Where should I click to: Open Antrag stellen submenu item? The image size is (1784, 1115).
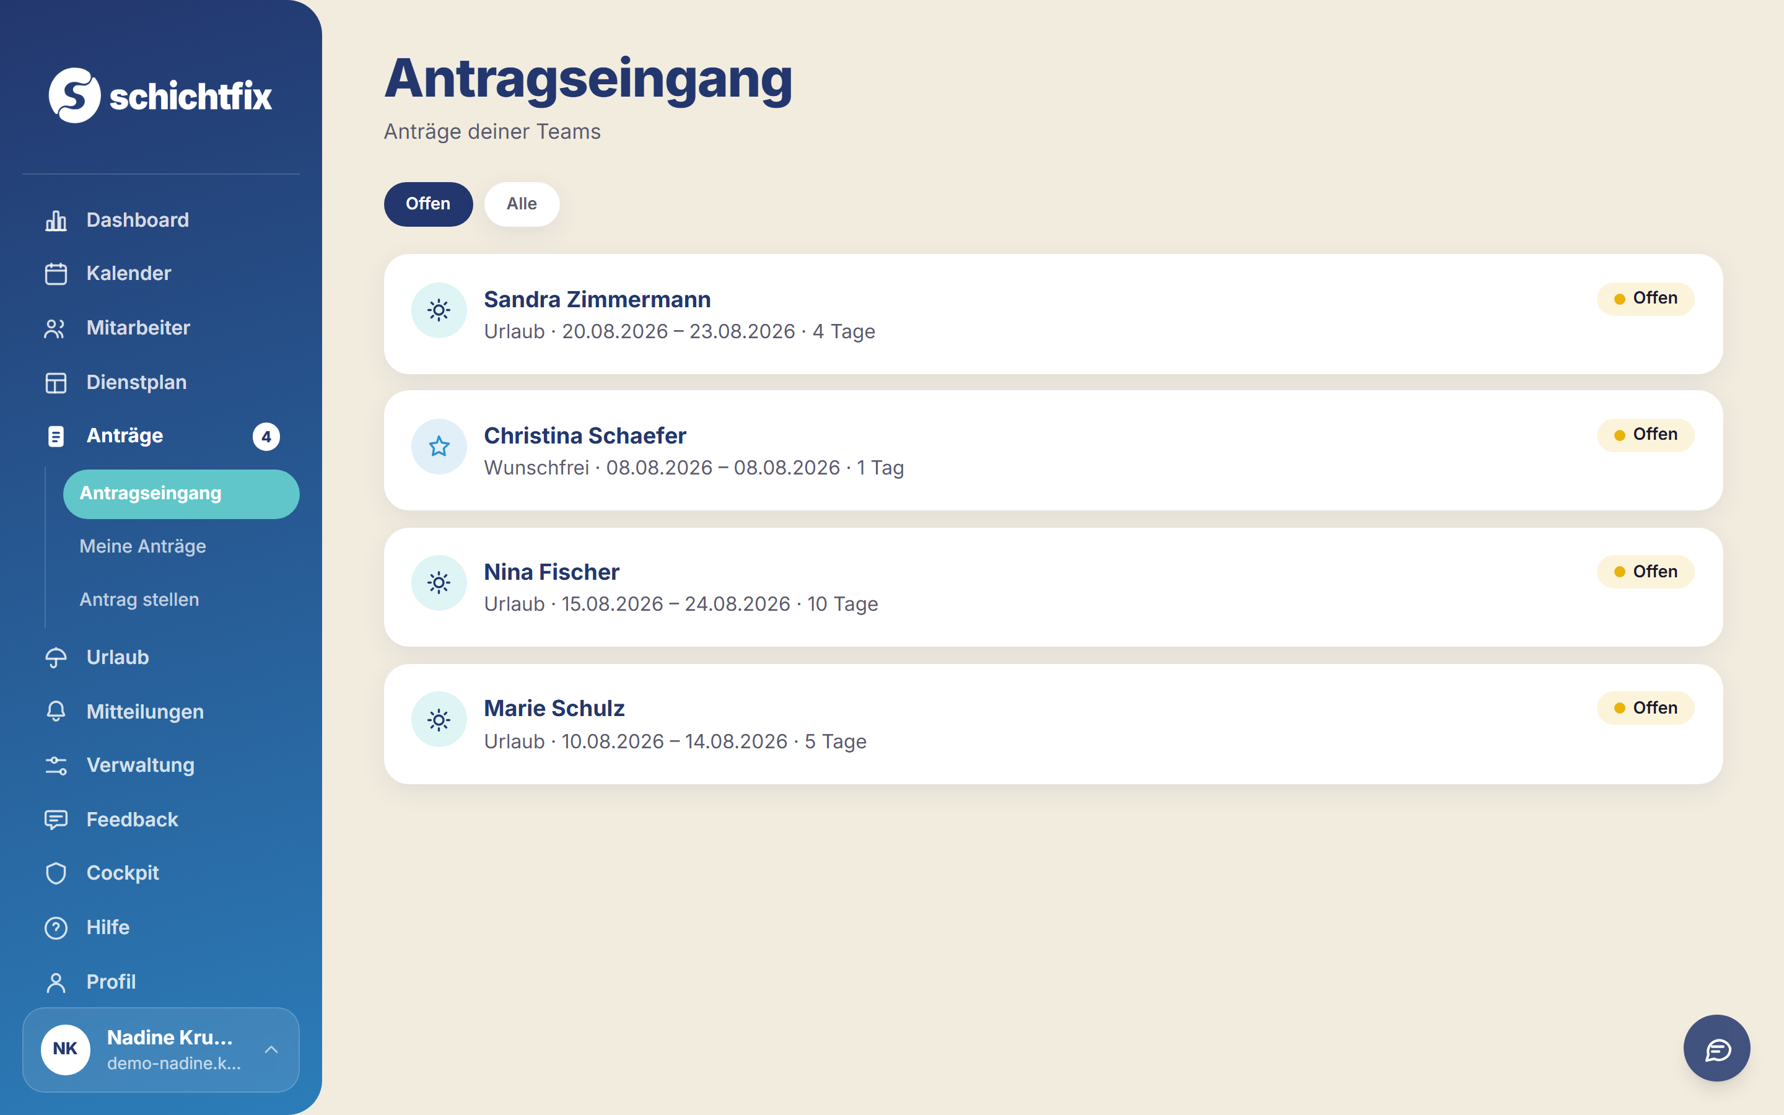click(139, 600)
